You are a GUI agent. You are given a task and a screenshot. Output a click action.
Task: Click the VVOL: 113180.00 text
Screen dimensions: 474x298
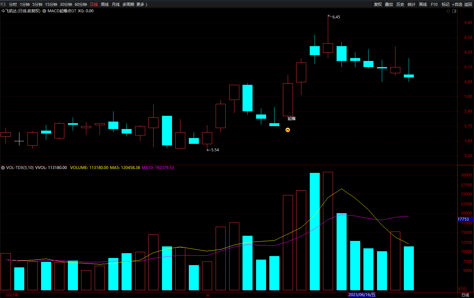click(51, 168)
